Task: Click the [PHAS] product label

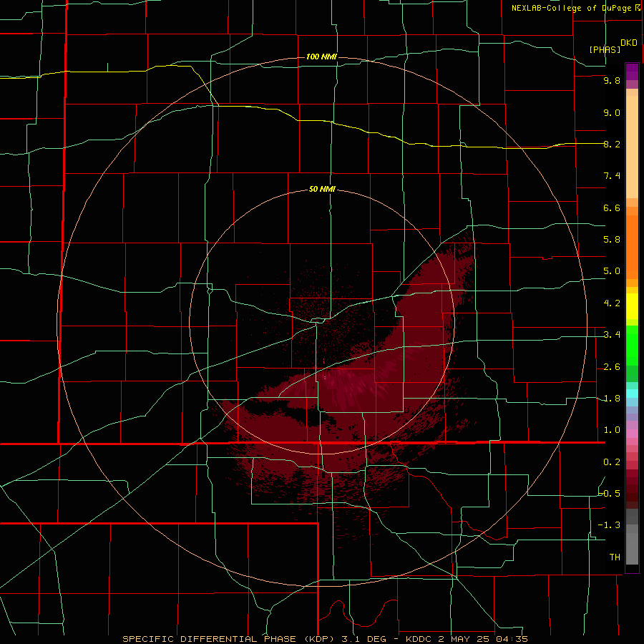Action: (605, 50)
